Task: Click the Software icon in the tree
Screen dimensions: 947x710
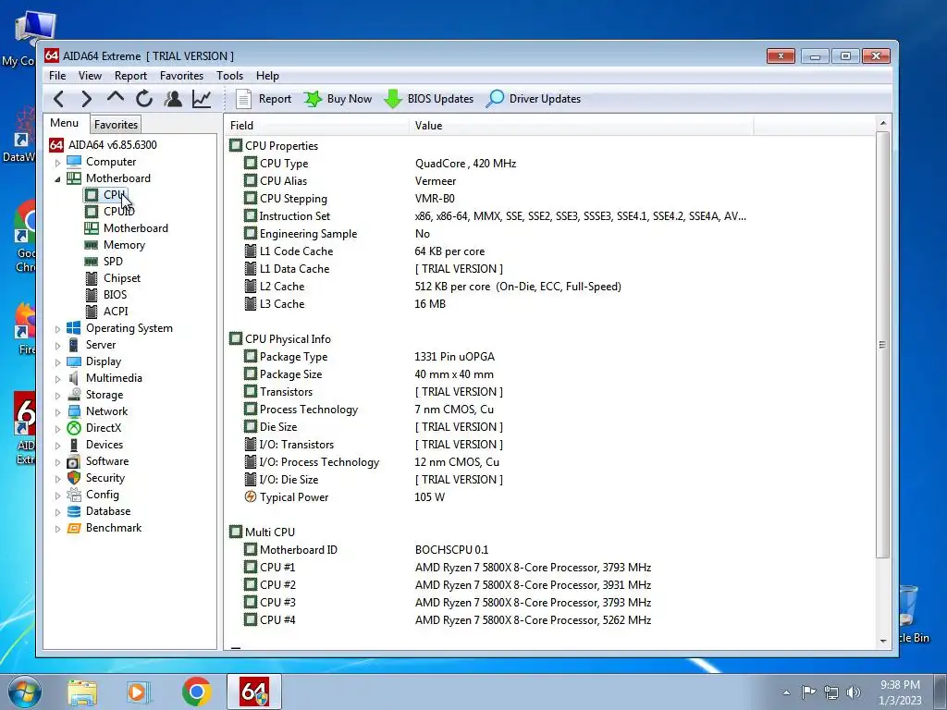Action: [x=74, y=461]
